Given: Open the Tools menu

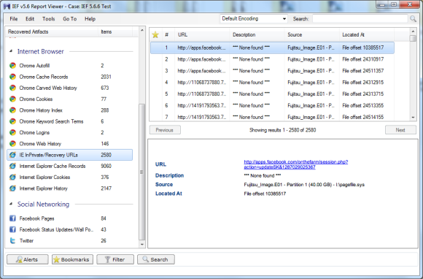Looking at the screenshot, I should point(49,19).
